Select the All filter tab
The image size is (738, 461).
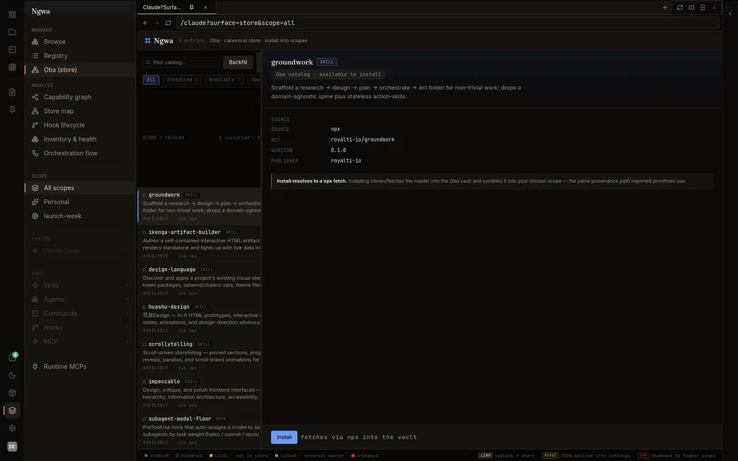click(151, 80)
